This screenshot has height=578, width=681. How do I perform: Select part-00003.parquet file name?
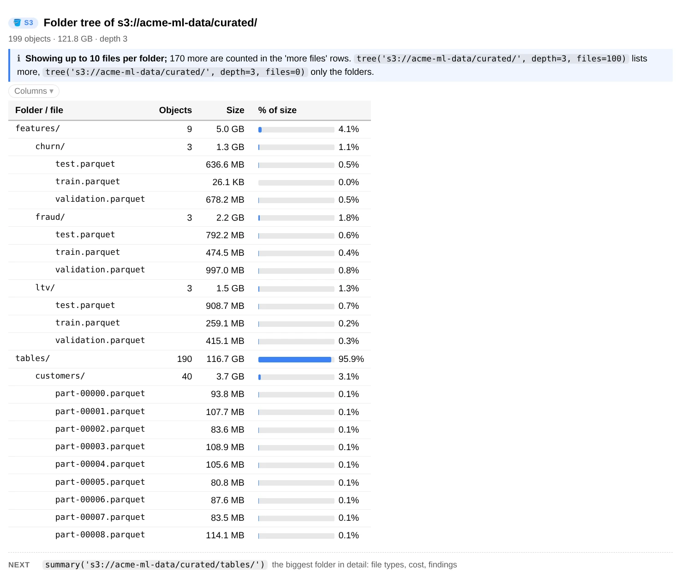pos(100,446)
